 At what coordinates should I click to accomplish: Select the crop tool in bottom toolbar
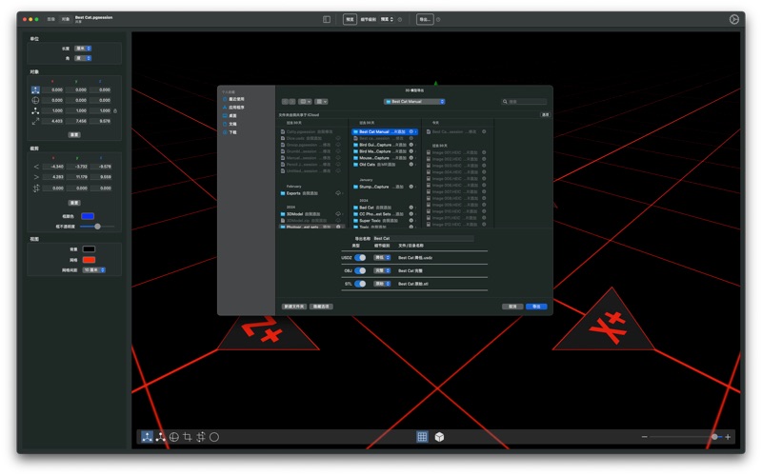pyautogui.click(x=187, y=437)
